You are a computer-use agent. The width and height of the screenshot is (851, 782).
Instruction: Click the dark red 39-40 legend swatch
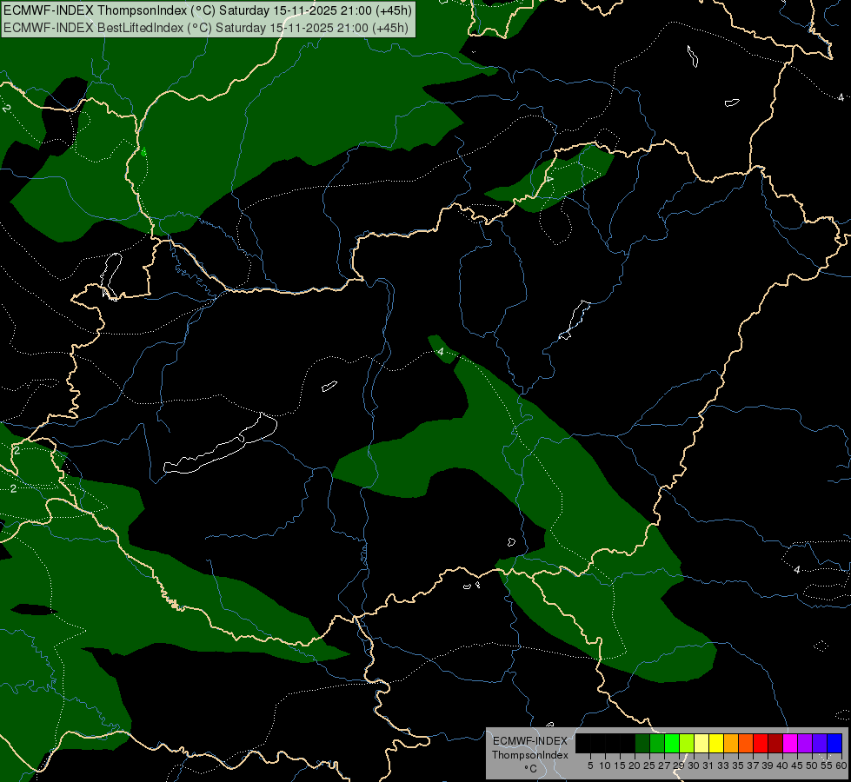(x=775, y=744)
